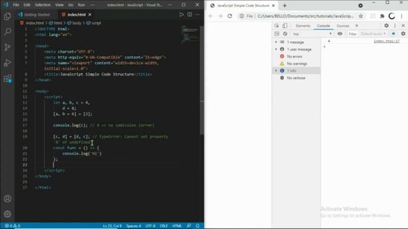
Task: Open feedback icon in status bar
Action: pos(189,226)
